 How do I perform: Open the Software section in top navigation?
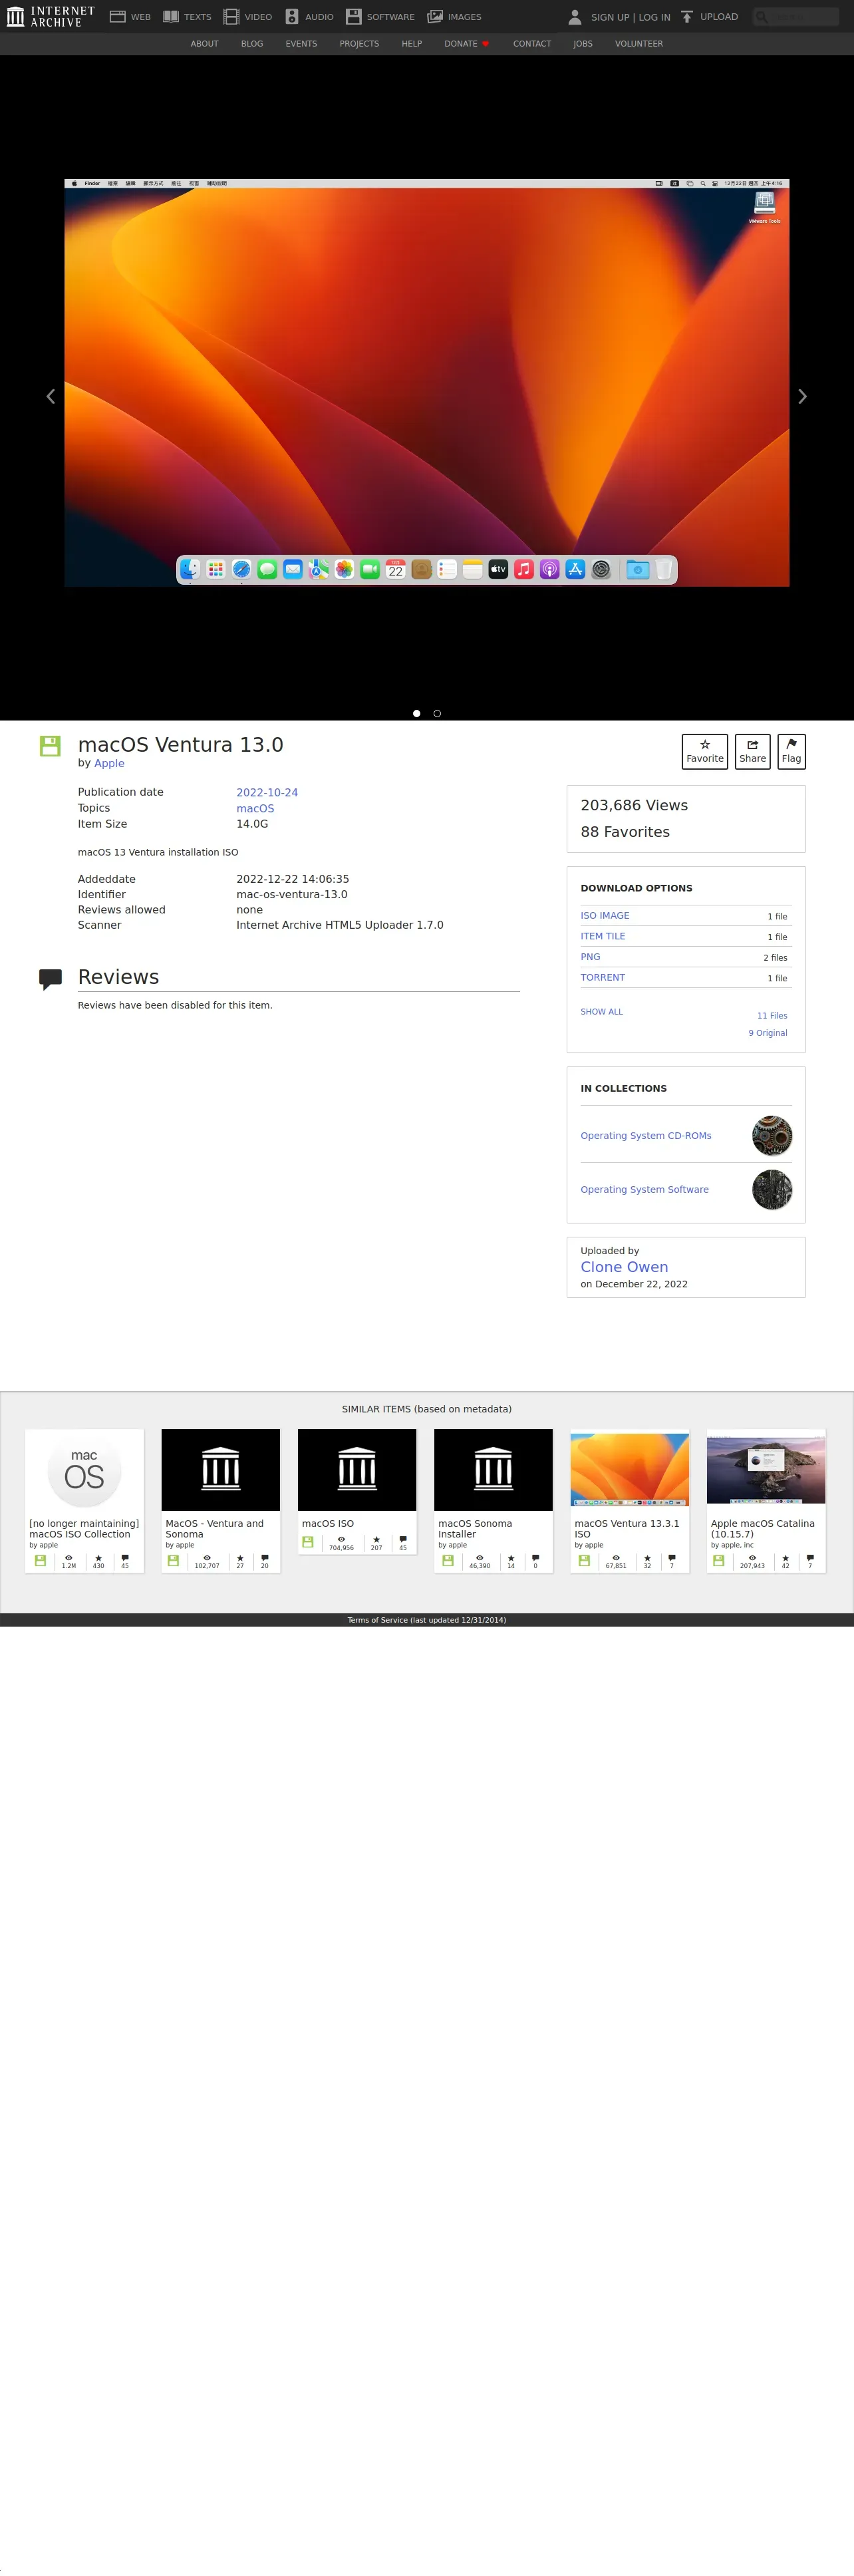(380, 17)
